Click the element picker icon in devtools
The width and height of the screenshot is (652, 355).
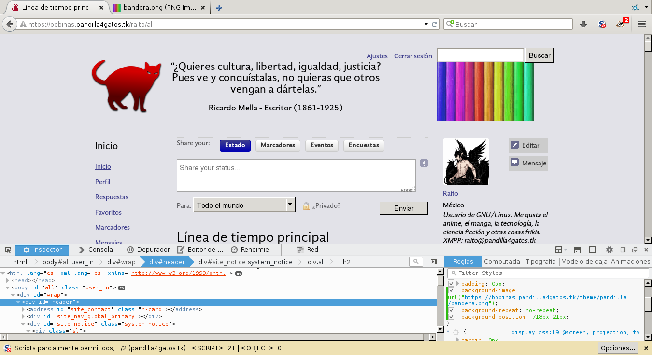pyautogui.click(x=8, y=250)
